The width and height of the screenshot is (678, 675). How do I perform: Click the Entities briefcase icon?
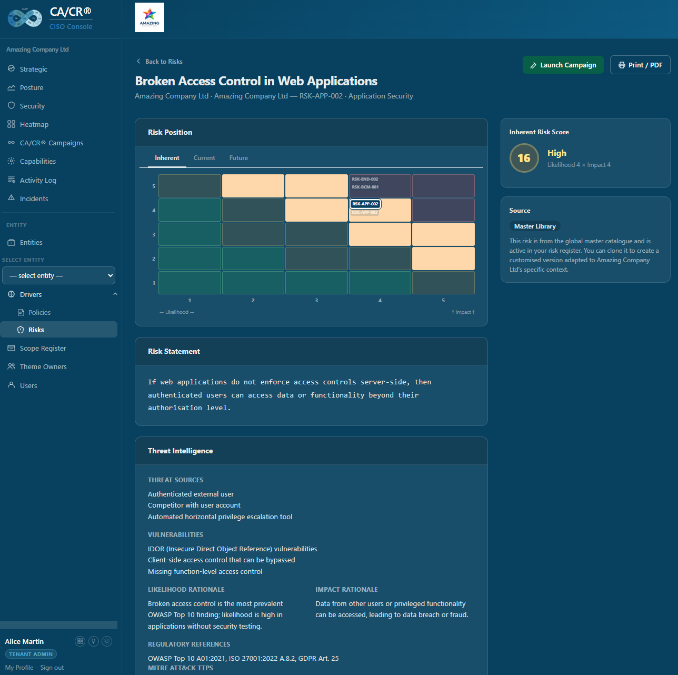point(12,242)
